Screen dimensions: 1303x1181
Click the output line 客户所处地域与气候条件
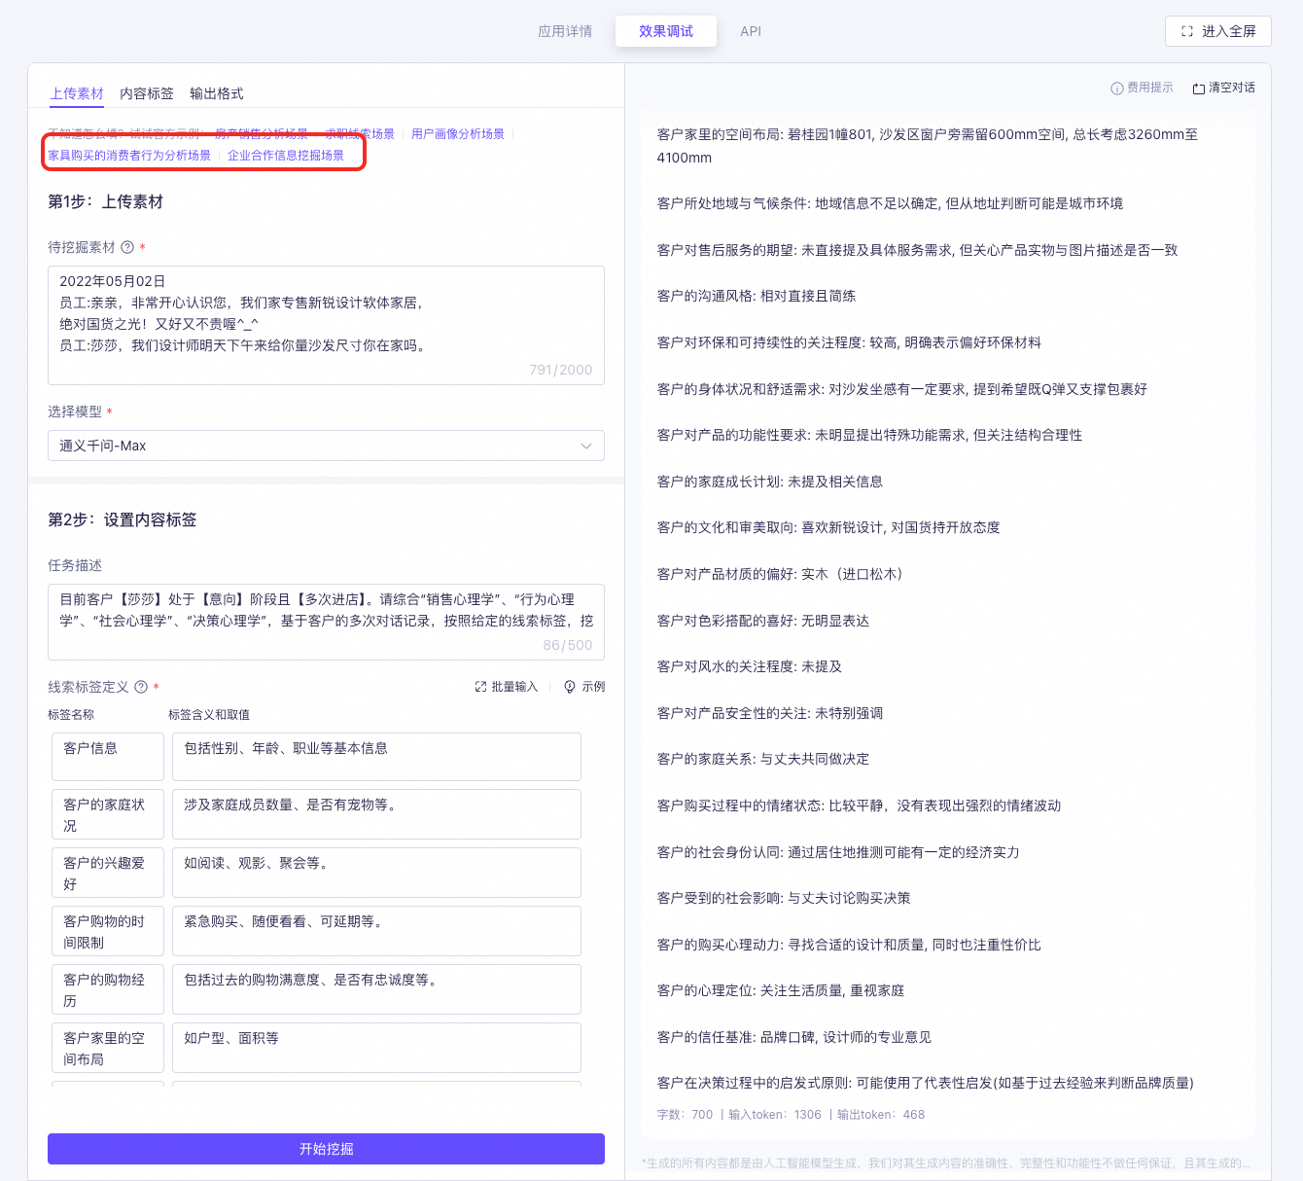tap(890, 203)
